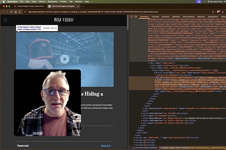Switch to the Application tab in DevTools
The height and width of the screenshot is (150, 226).
(213, 17)
